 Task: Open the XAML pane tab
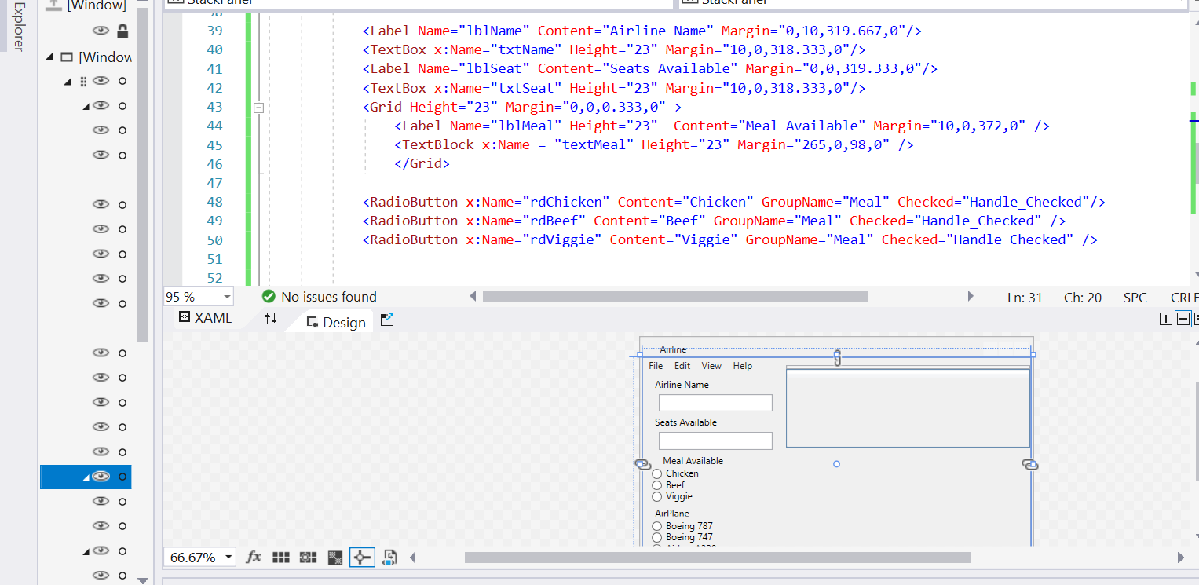point(205,318)
